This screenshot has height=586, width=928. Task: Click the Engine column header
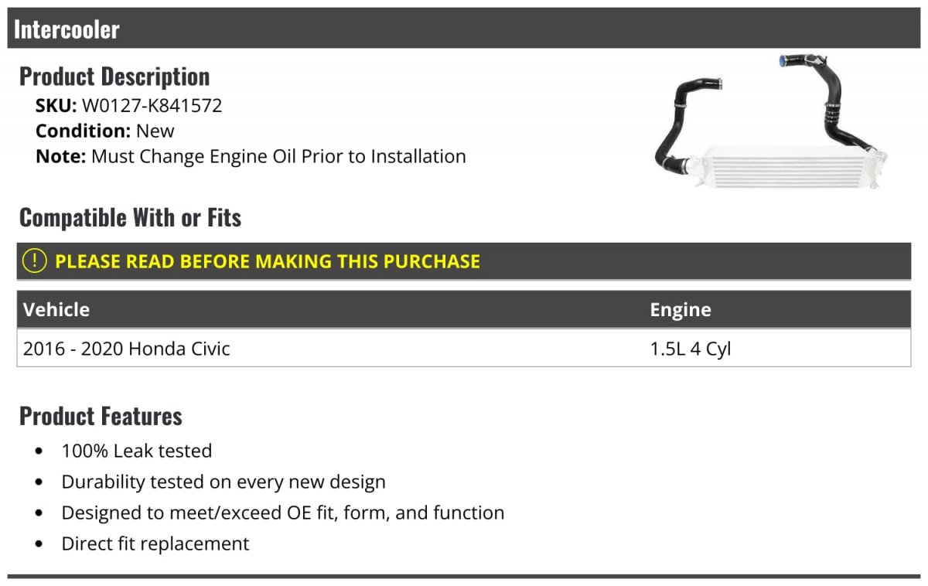coord(681,309)
